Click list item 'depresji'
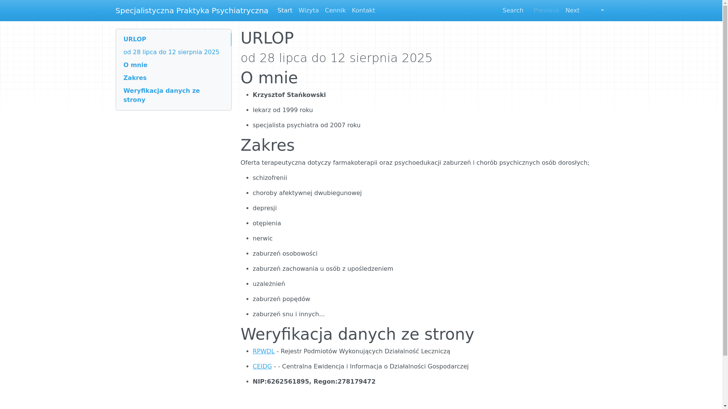This screenshot has height=409, width=728. [265, 208]
